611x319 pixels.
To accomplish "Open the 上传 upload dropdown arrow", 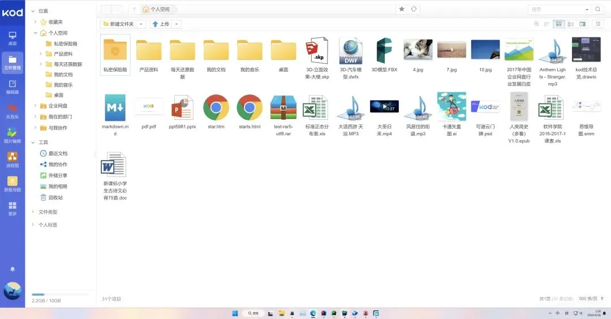I will pyautogui.click(x=177, y=24).
